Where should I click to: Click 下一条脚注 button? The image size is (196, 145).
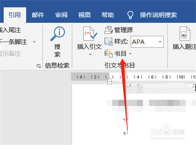13,42
